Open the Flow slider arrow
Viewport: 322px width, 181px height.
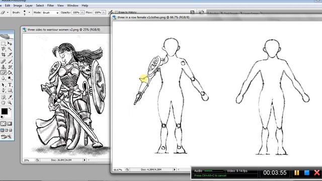pyautogui.click(x=104, y=13)
